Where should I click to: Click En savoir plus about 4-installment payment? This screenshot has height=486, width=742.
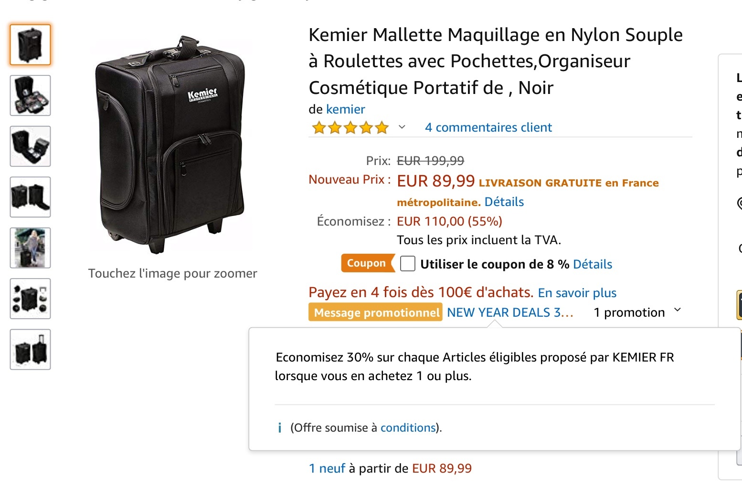click(x=577, y=293)
